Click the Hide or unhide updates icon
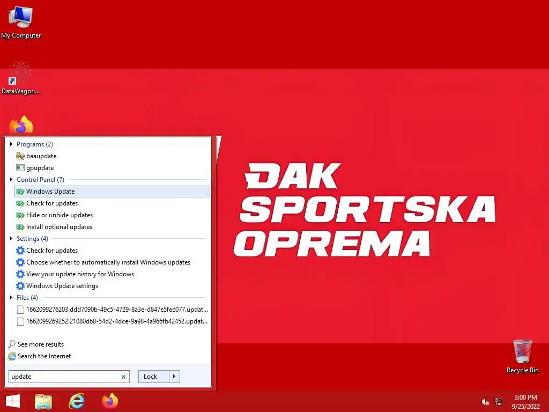 [20, 215]
